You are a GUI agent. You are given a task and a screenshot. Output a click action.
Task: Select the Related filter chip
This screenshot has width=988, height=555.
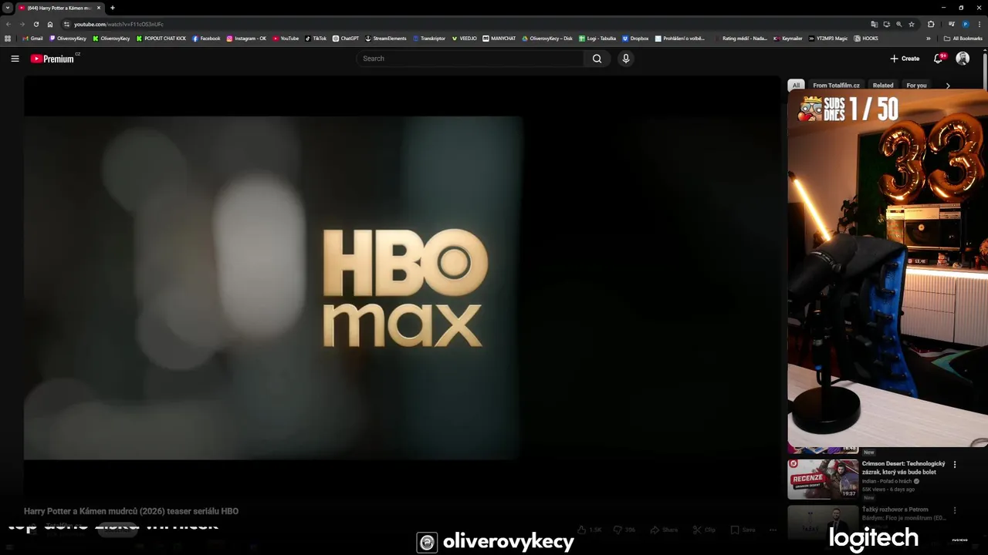click(x=883, y=86)
